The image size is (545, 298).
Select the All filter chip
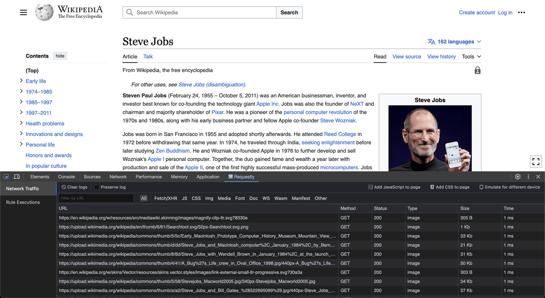coord(144,198)
